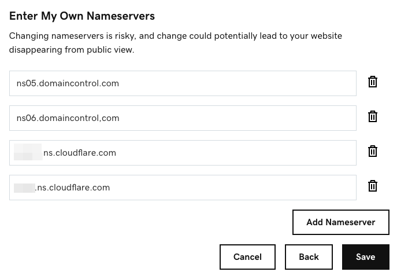Delete the last cloudflare nameserver row
The height and width of the screenshot is (279, 397).
pos(373,186)
